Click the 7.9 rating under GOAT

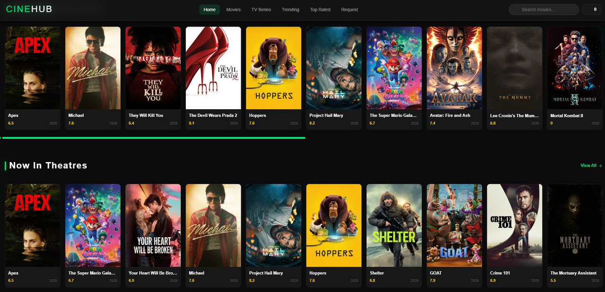click(x=432, y=281)
